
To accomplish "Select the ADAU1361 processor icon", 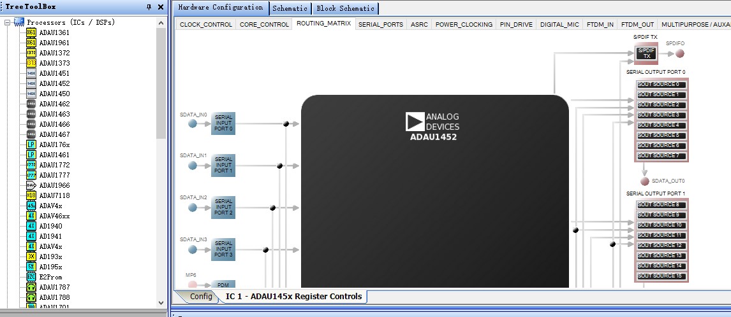I will 31,32.
